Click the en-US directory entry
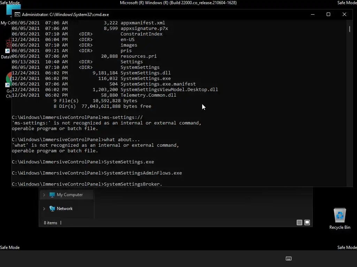The width and height of the screenshot is (357, 267). click(x=128, y=40)
